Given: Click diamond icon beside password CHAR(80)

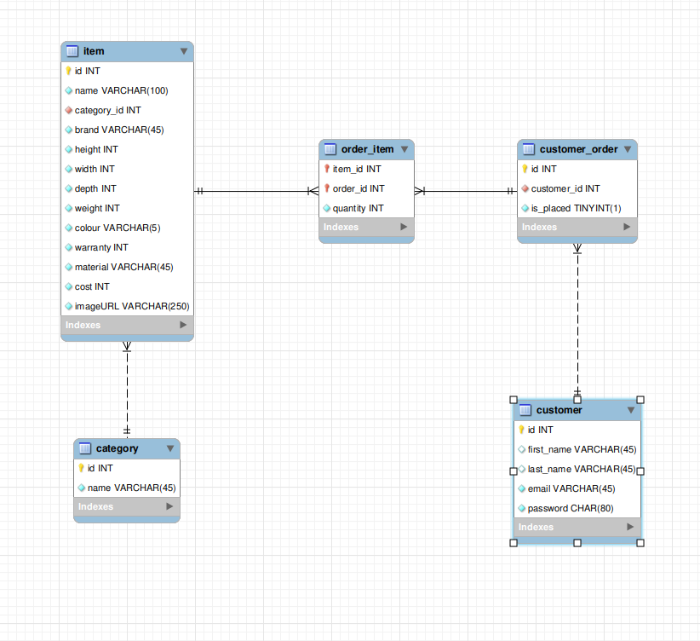Looking at the screenshot, I should (x=521, y=508).
